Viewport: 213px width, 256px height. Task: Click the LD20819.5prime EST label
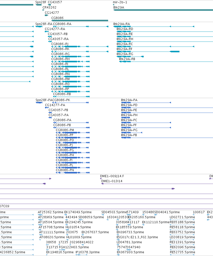[182, 237]
